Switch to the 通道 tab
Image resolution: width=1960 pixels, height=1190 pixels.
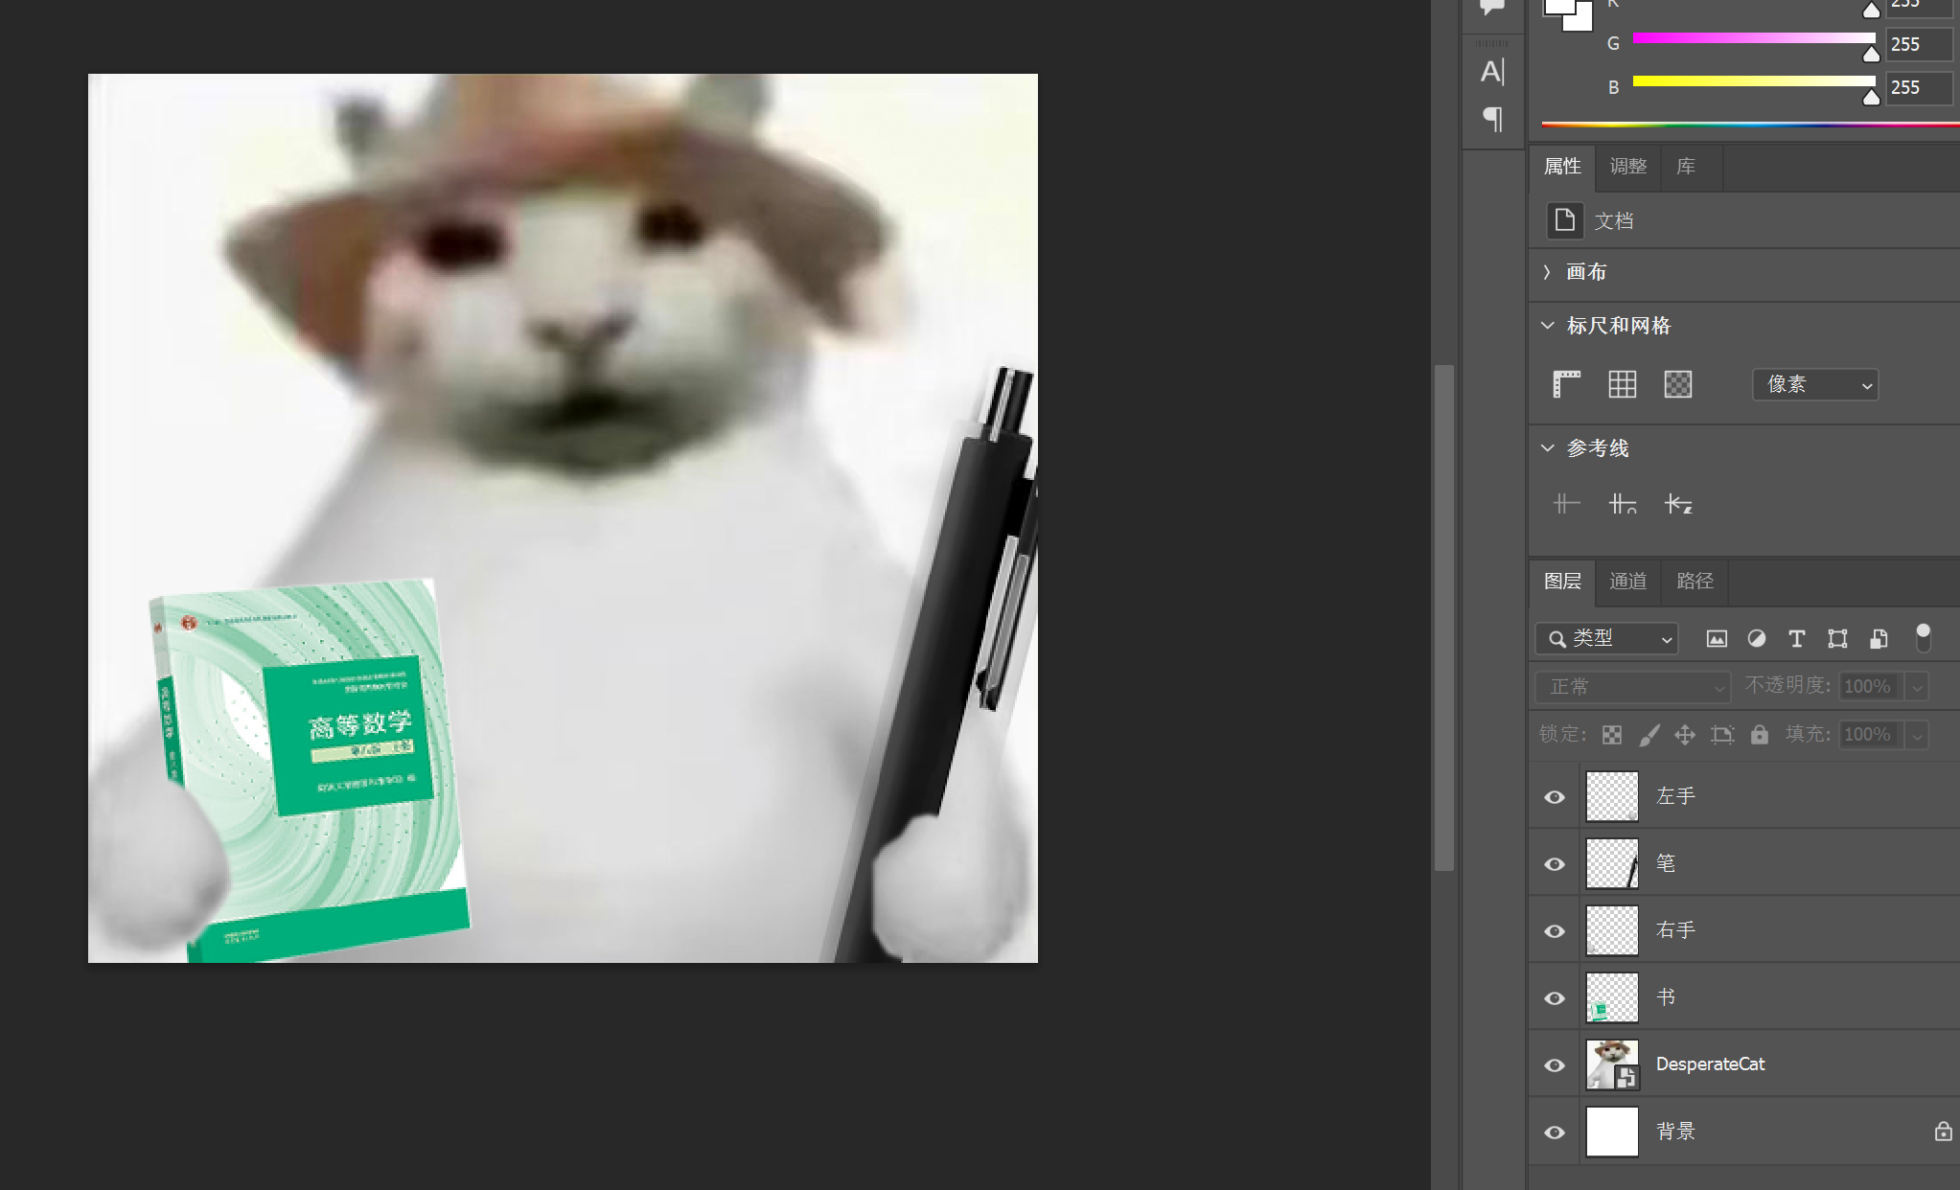1627,582
